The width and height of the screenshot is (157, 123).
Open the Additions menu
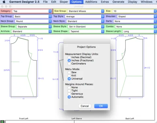pyautogui.click(x=91, y=2)
